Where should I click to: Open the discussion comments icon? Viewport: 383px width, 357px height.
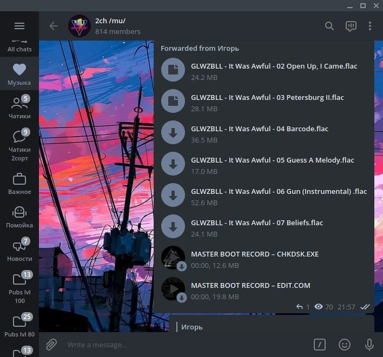[x=351, y=26]
